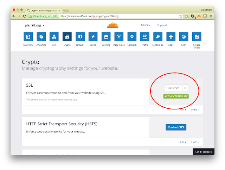Go back with browser back arrow
The height and width of the screenshot is (170, 225).
(x=14, y=16)
